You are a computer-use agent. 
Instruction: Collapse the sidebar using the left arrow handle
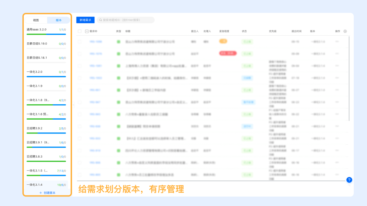pyautogui.click(x=73, y=105)
